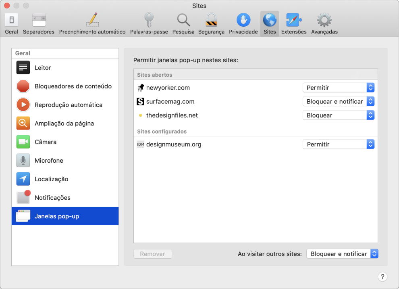Select the Notificações sidebar label
Image resolution: width=399 pixels, height=289 pixels.
pos(52,198)
